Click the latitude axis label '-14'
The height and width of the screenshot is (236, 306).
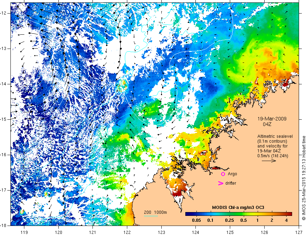coord(3,84)
